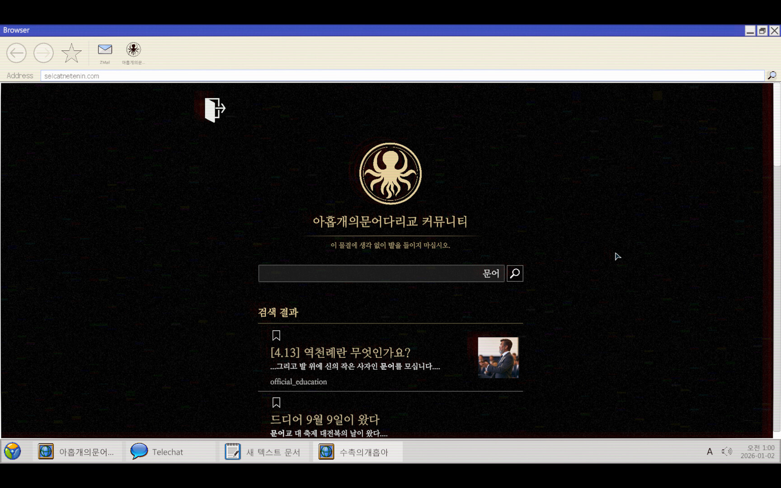Go forward with the browser forward arrow
Viewport: 781px width, 488px height.
pyautogui.click(x=43, y=53)
